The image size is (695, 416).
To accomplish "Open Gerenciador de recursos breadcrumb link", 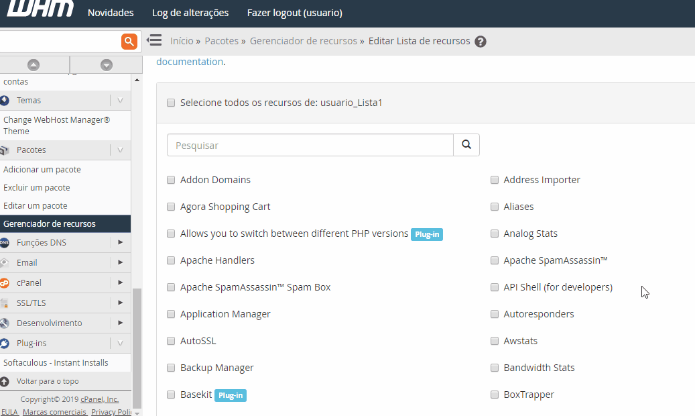I will [303, 41].
